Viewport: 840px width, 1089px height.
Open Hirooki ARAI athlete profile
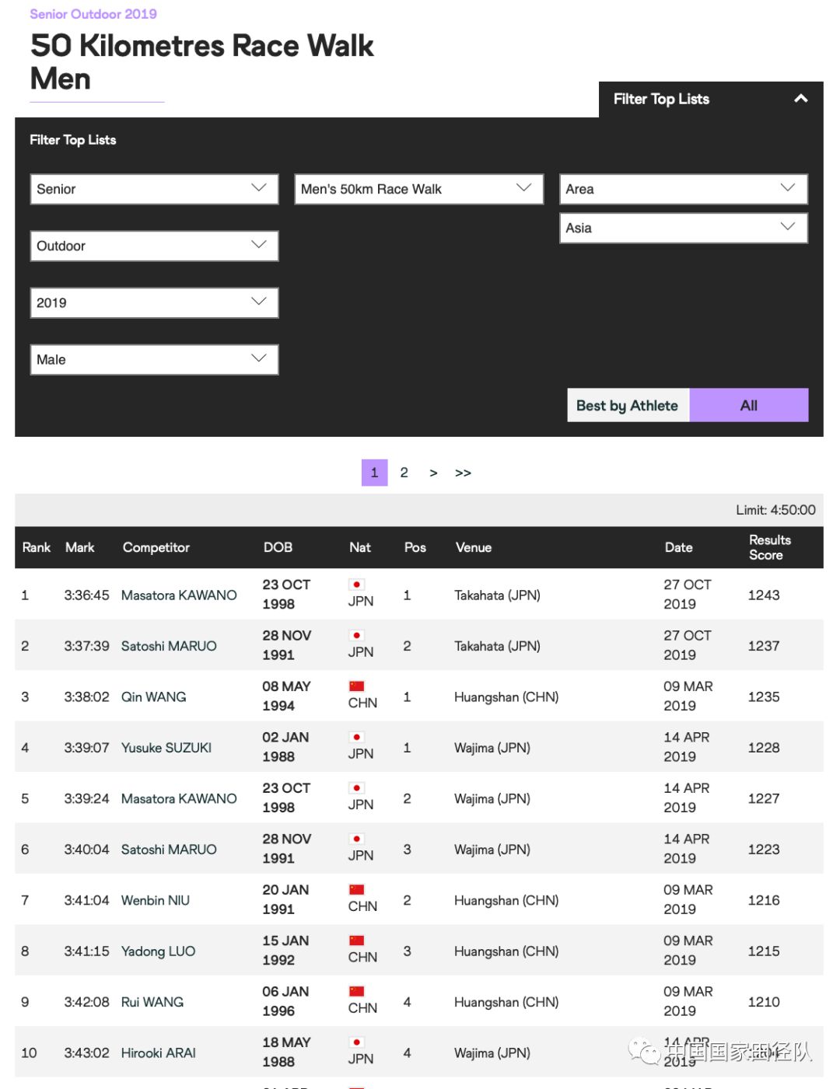pyautogui.click(x=158, y=1053)
